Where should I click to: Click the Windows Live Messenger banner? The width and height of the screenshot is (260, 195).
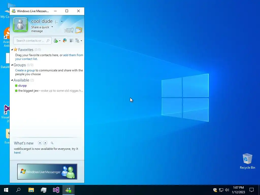(47, 172)
